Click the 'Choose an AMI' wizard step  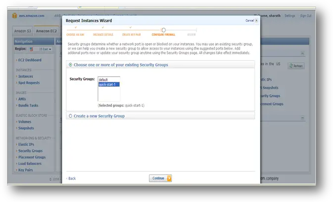click(x=75, y=35)
